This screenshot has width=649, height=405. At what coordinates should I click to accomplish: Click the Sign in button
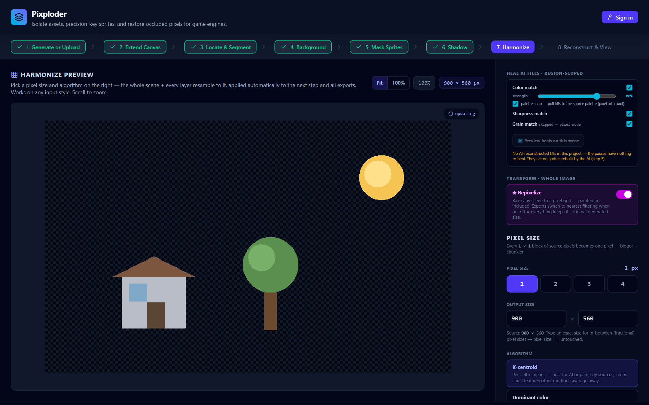(620, 17)
